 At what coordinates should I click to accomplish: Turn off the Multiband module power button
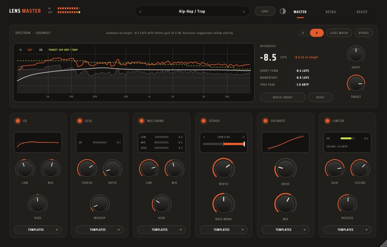point(141,121)
